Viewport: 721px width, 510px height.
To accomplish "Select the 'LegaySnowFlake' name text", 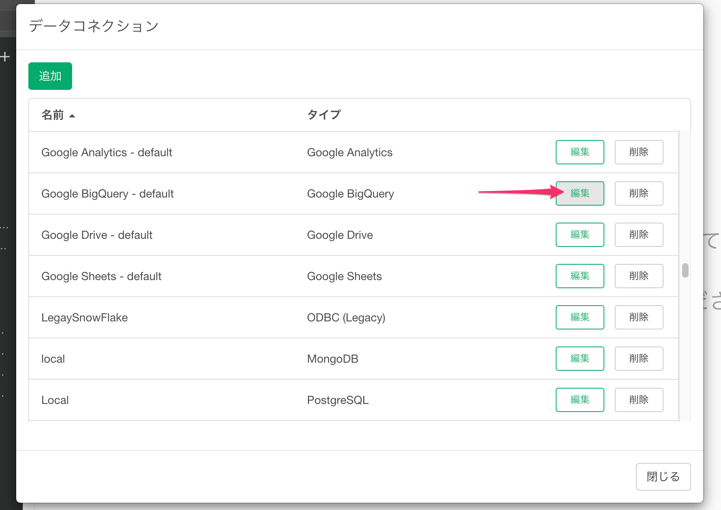I will coord(84,318).
